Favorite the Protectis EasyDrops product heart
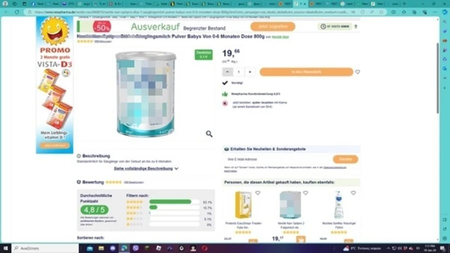 [258, 193]
